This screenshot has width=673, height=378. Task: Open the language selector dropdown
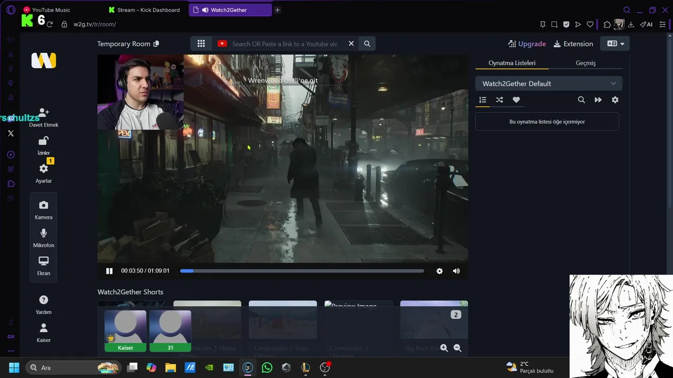coord(616,44)
